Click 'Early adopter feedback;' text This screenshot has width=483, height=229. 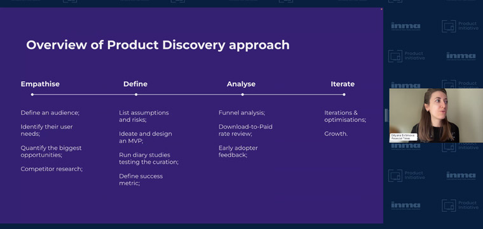point(238,152)
